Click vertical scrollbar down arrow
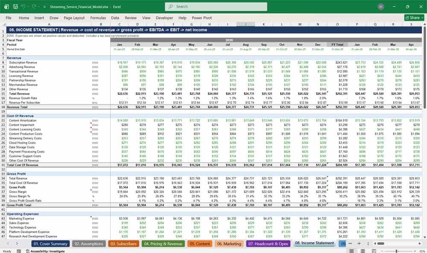The image size is (427, 253). point(424,237)
